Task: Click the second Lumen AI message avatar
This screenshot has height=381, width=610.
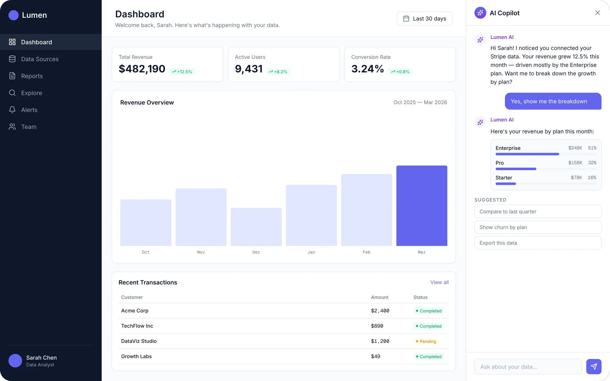Action: pyautogui.click(x=480, y=122)
